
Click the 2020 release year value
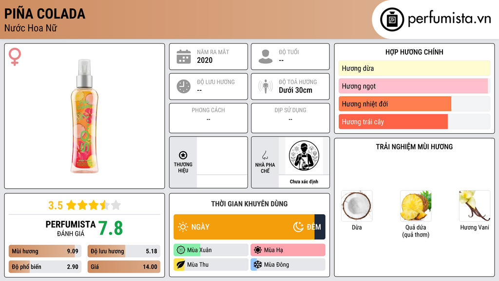pyautogui.click(x=205, y=60)
